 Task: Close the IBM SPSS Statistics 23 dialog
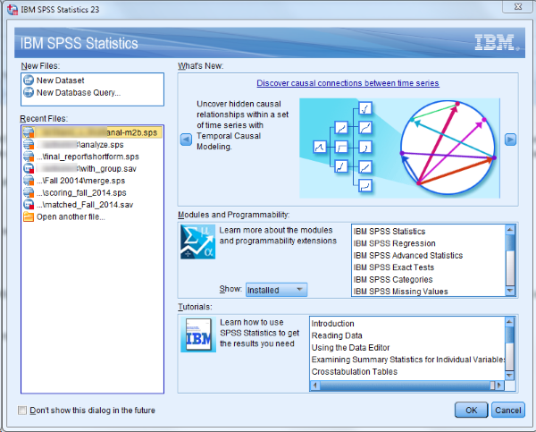[x=517, y=6]
